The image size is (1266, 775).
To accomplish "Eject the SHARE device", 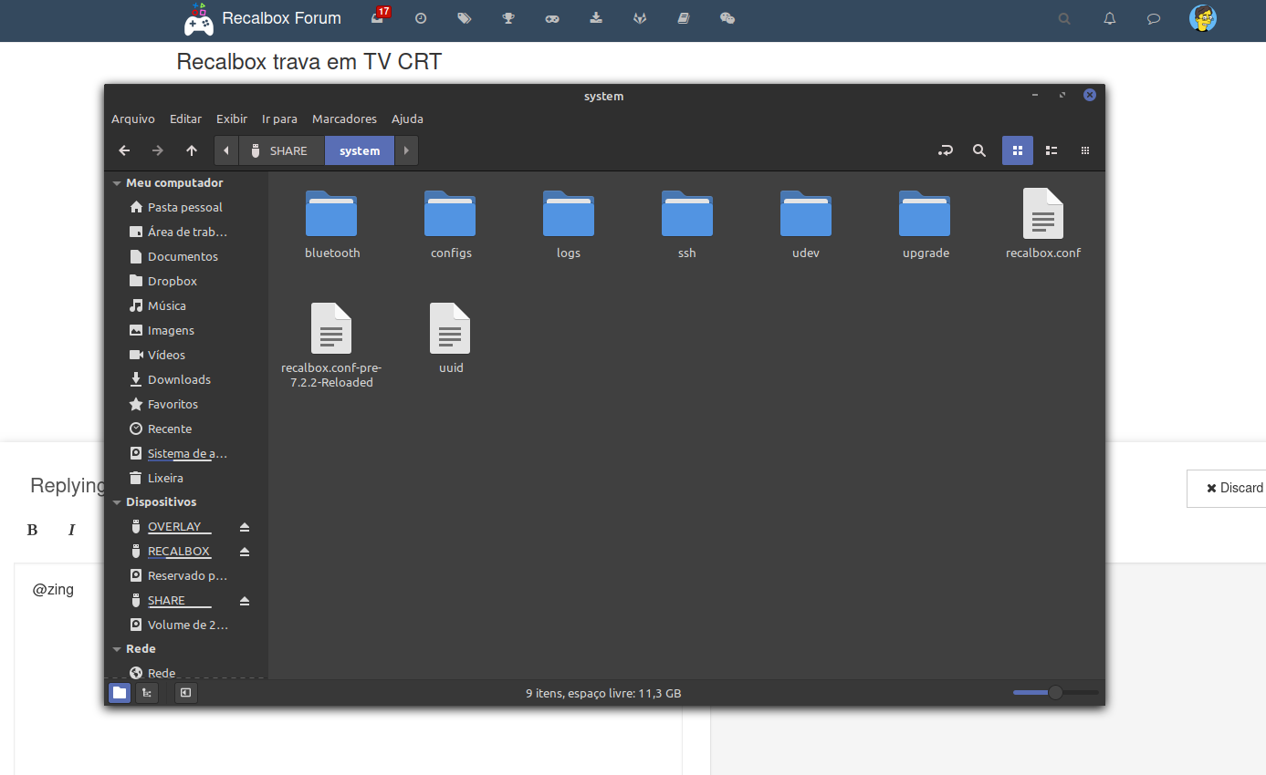I will (x=244, y=601).
